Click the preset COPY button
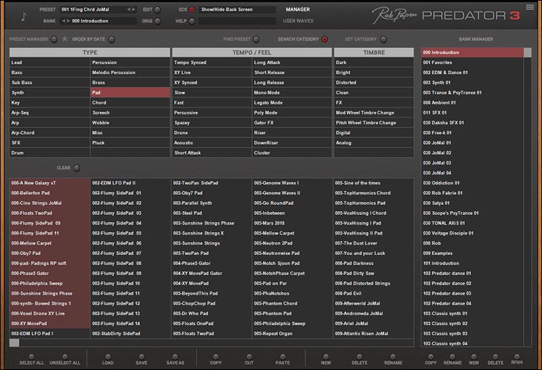Screen dimensions: 542x370 215,356
